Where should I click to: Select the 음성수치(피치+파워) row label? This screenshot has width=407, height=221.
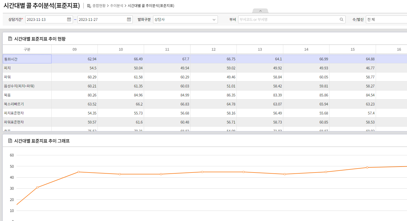coord(27,86)
